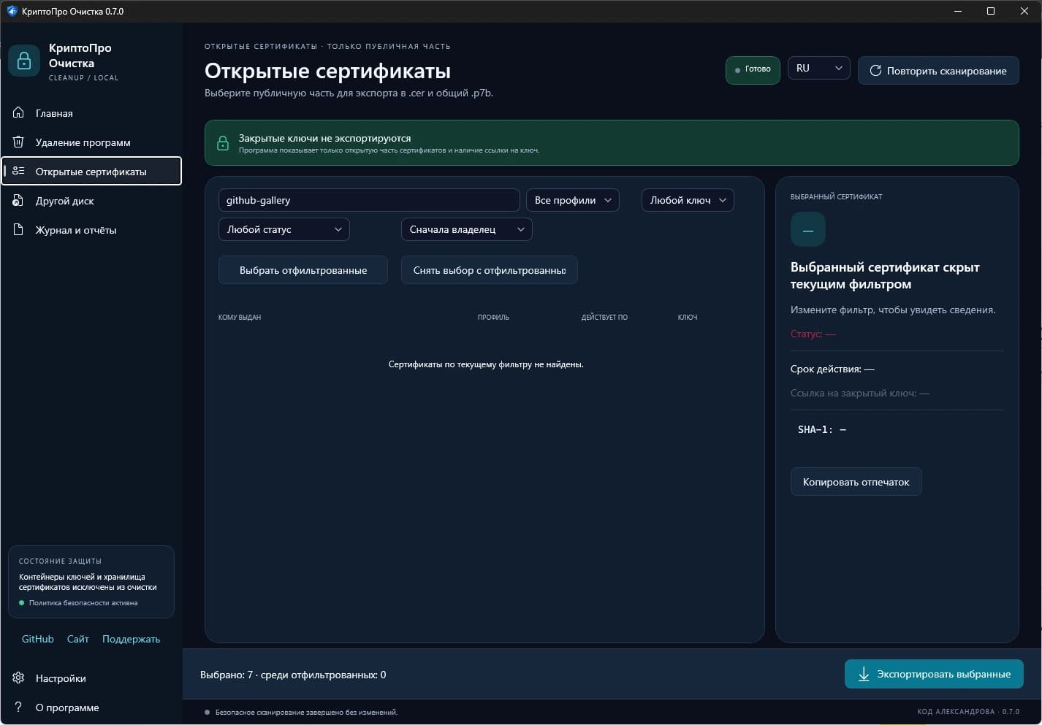Image resolution: width=1042 pixels, height=725 pixels.
Task: Click the search field containing github-gallery
Action: click(369, 200)
